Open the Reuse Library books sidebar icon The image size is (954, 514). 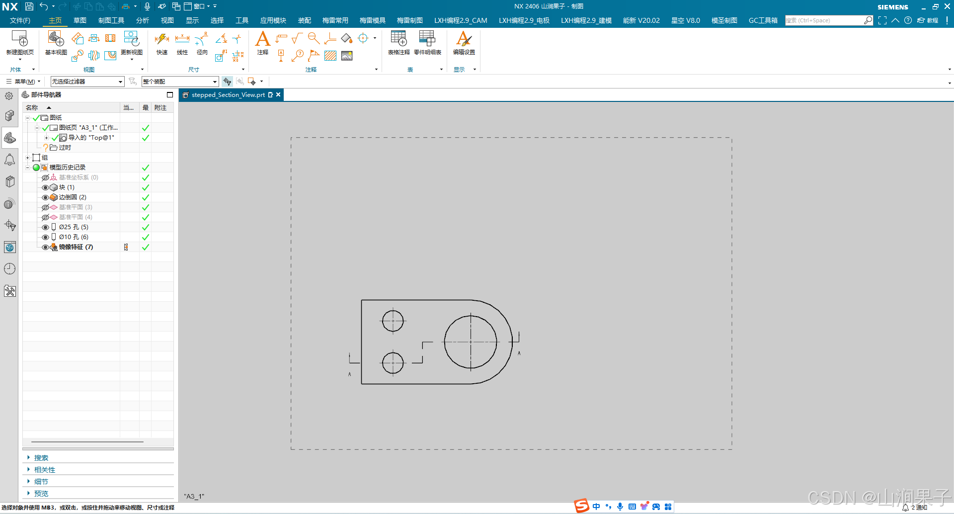coord(10,181)
